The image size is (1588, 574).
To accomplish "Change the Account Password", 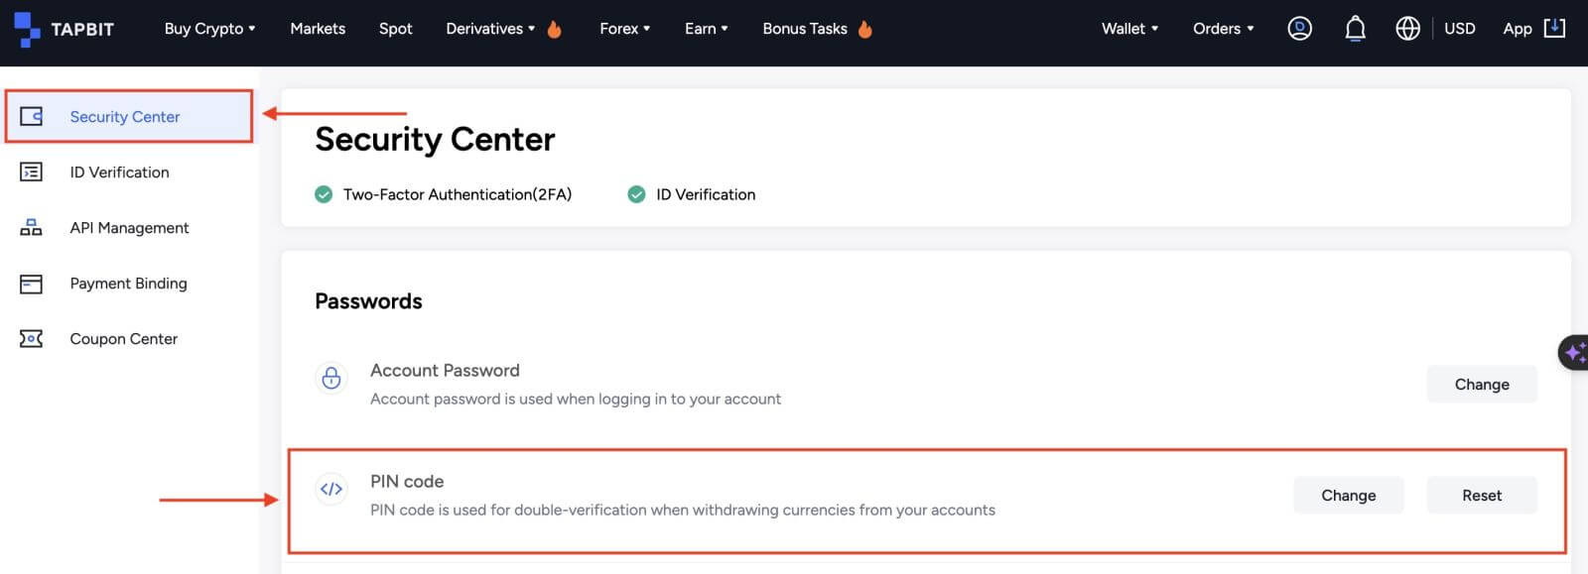I will pyautogui.click(x=1482, y=385).
